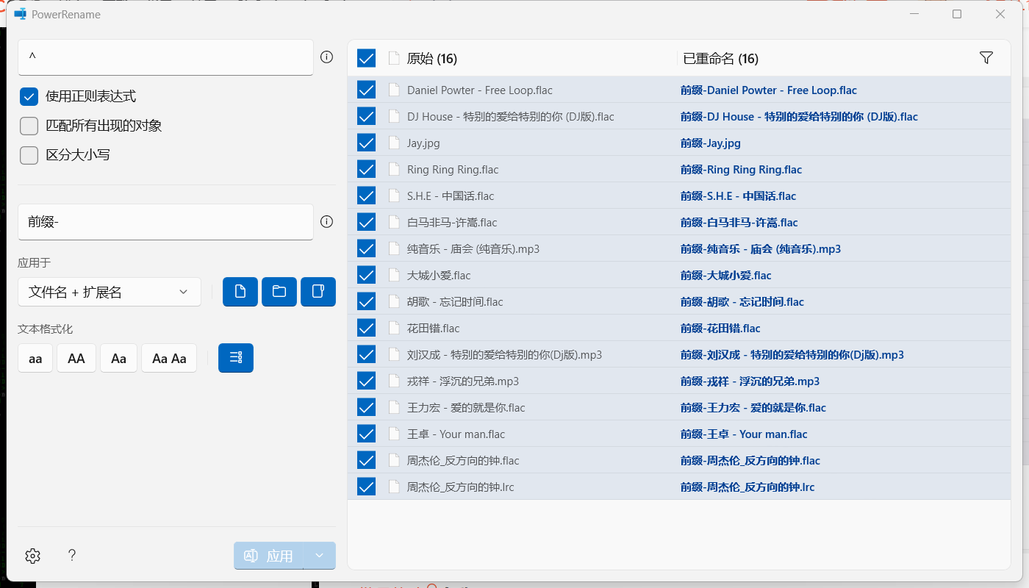
Task: Click the info icon beside the replace field
Action: pos(327,222)
